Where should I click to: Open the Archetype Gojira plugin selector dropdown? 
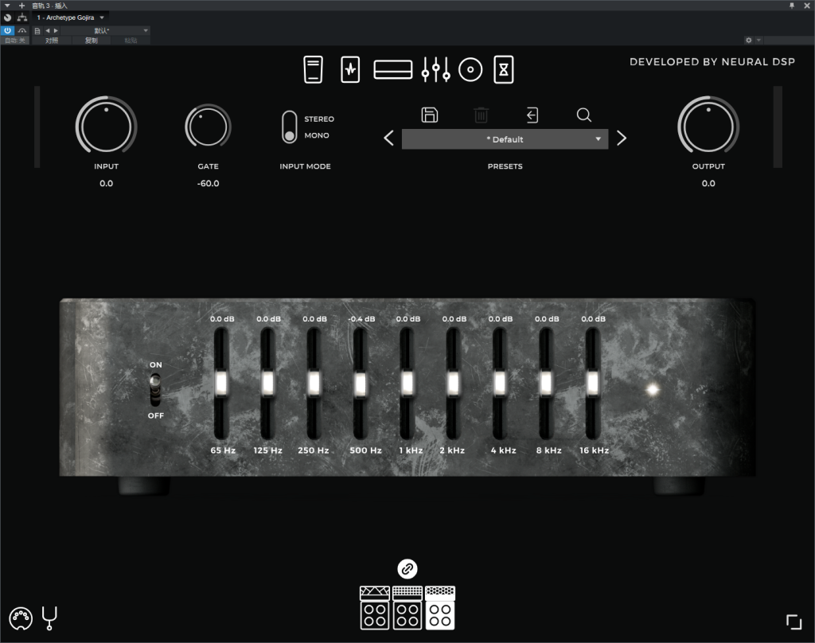click(x=71, y=18)
